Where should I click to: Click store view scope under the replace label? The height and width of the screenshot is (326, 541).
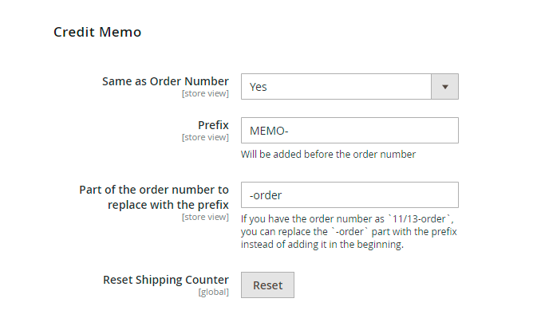(205, 216)
